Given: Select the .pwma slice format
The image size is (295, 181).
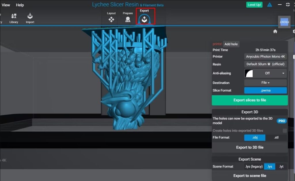Looking at the screenshot, I should (x=265, y=90).
